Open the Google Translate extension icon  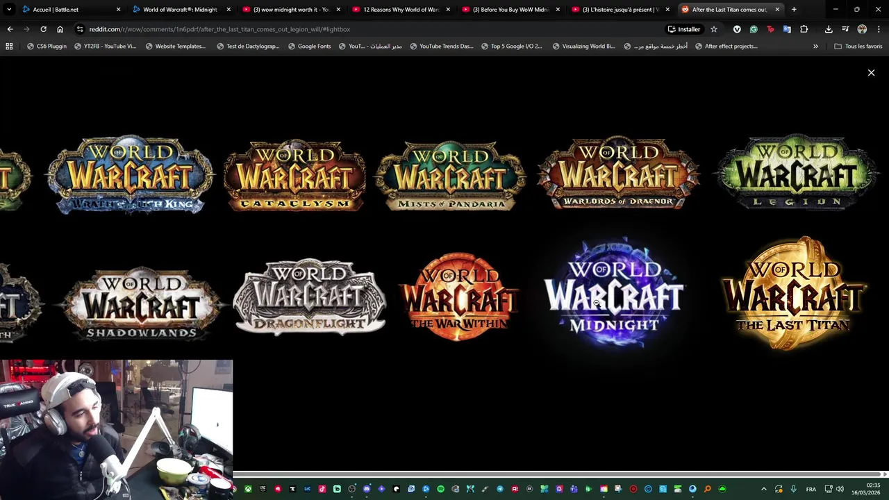[x=787, y=29]
